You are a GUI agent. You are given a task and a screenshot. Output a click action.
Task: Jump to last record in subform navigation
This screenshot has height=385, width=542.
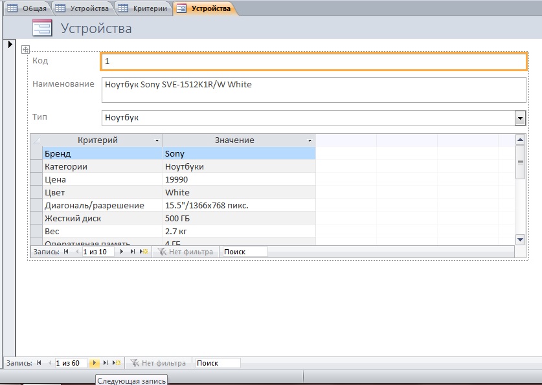pos(132,252)
